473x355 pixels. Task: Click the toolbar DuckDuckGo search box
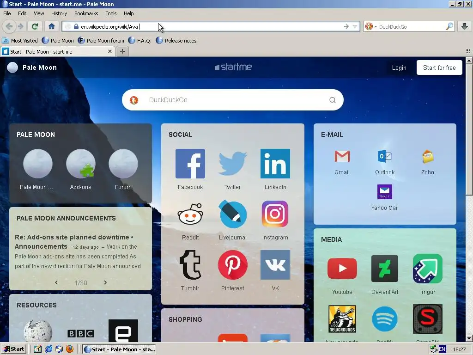(409, 26)
